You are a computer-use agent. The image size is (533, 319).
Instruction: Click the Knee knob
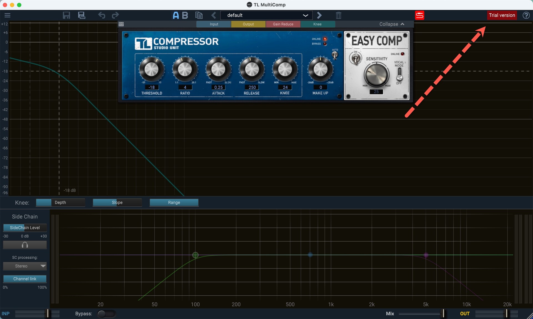click(285, 69)
